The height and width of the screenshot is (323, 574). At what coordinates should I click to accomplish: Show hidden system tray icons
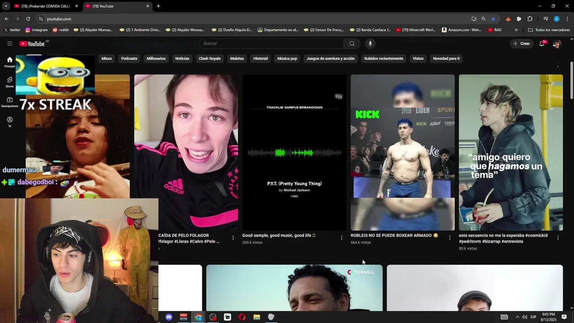coord(517,317)
